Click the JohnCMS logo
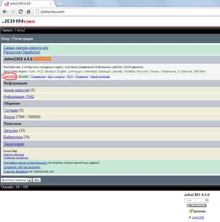This screenshot has height=222, width=220. tap(19, 21)
